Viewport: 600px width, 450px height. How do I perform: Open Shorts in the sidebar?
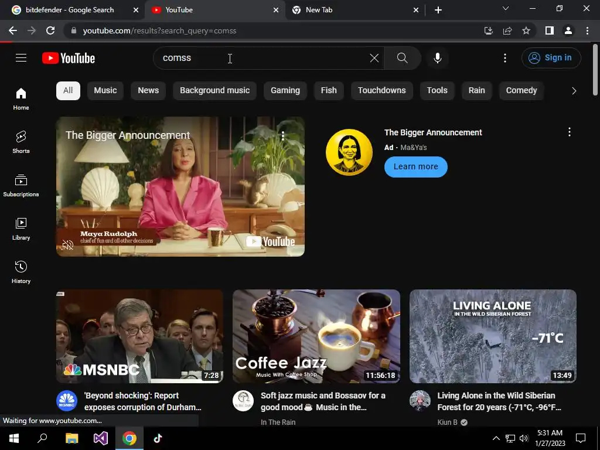pyautogui.click(x=21, y=142)
